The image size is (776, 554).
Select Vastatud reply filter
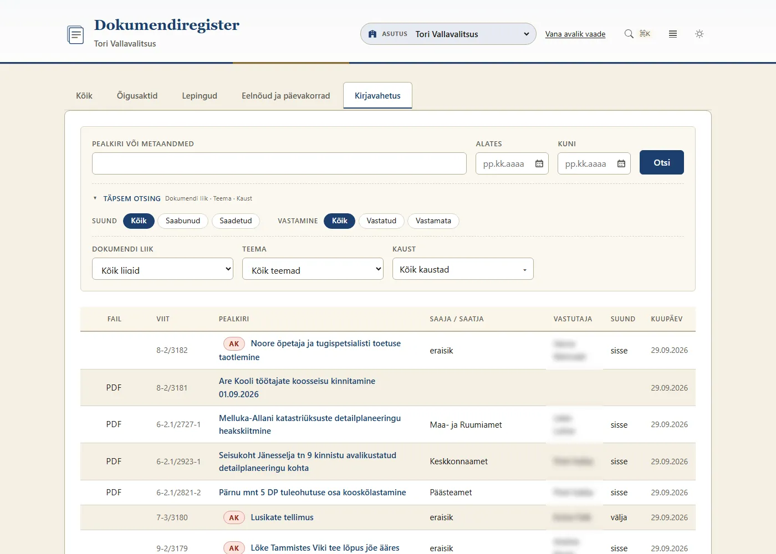click(x=381, y=220)
